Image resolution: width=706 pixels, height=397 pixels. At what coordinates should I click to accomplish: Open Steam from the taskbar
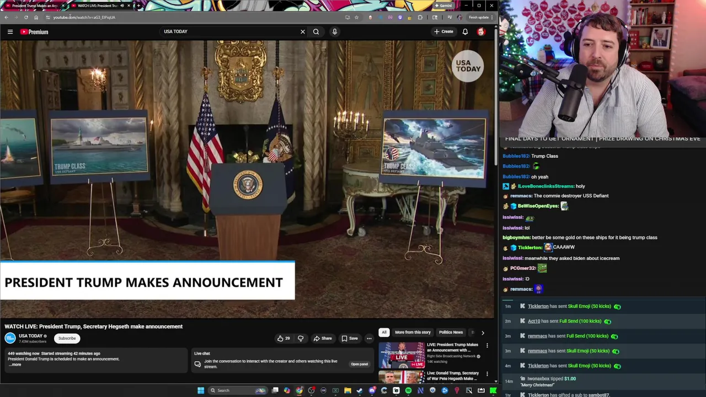[x=360, y=390]
